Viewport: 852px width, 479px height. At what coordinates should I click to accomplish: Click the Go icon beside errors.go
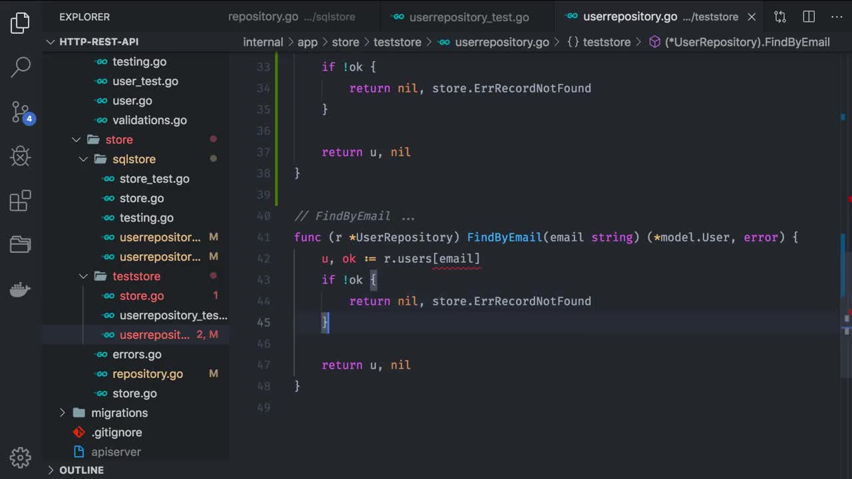pyautogui.click(x=101, y=355)
